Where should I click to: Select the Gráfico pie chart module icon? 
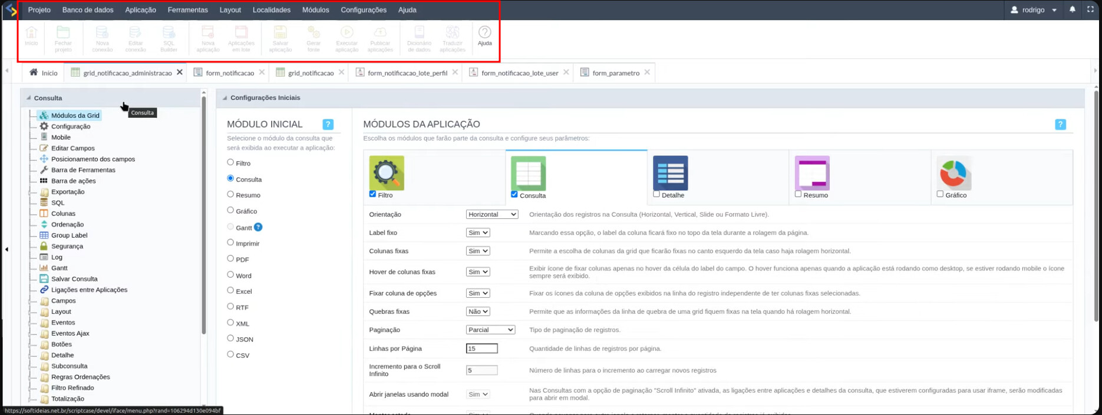[953, 172]
